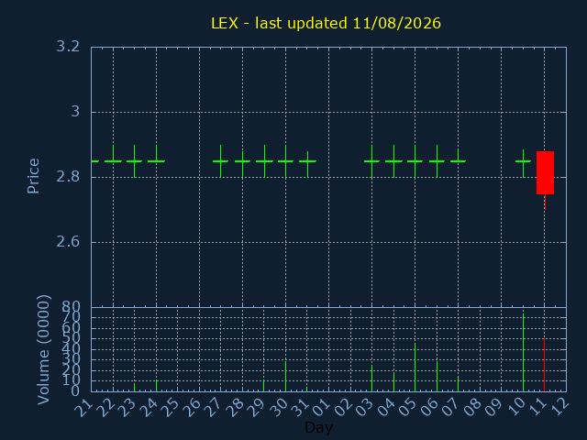Click the Day axis title
The height and width of the screenshot is (440, 587).
pos(318,427)
